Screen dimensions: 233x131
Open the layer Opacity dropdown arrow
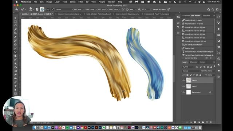(x=214, y=71)
